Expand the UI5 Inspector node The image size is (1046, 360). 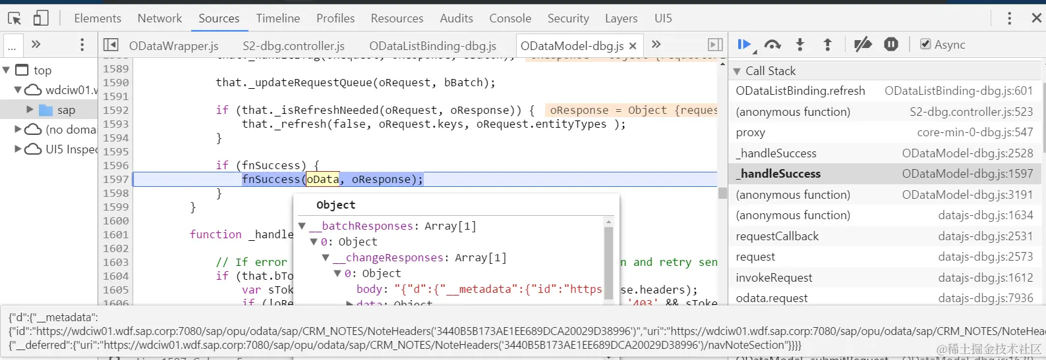coord(18,149)
